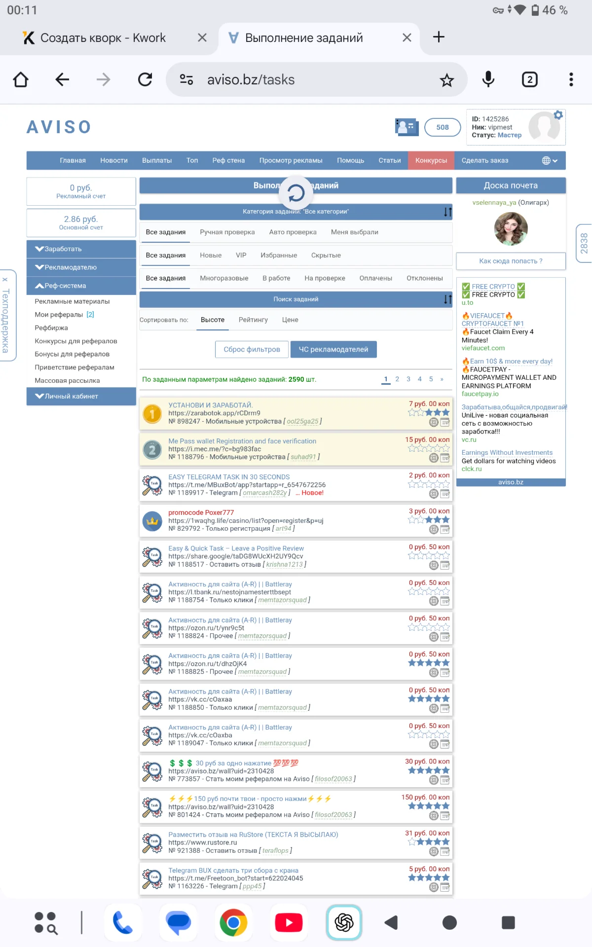The width and height of the screenshot is (592, 947).
Task: Open the language globe dropdown
Action: [550, 160]
